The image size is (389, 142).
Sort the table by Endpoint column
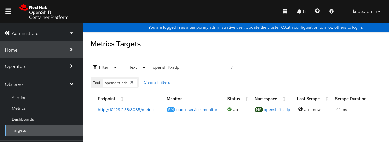pyautogui.click(x=122, y=99)
